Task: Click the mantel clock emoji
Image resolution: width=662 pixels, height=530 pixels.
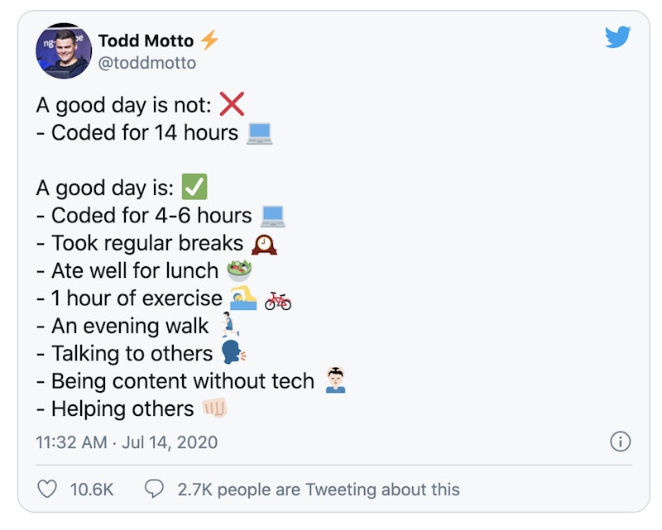Action: coord(264,243)
